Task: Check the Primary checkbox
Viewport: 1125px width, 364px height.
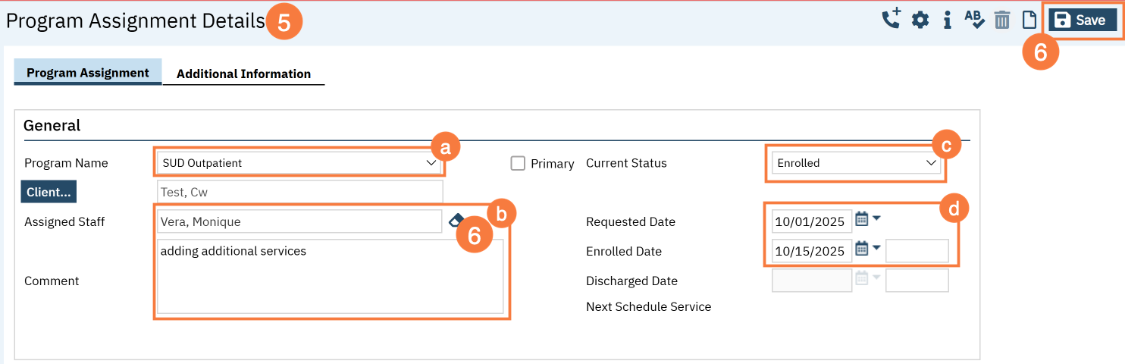Action: click(x=518, y=163)
